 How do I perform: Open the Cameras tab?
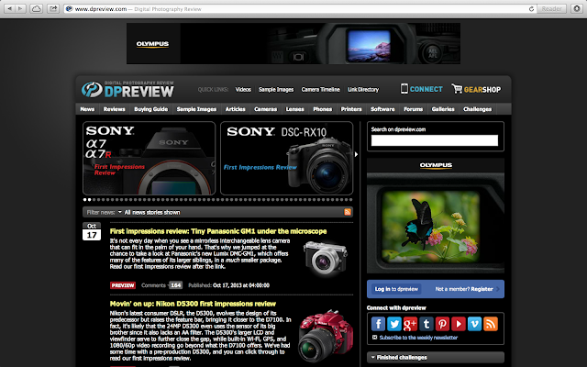[x=265, y=109]
